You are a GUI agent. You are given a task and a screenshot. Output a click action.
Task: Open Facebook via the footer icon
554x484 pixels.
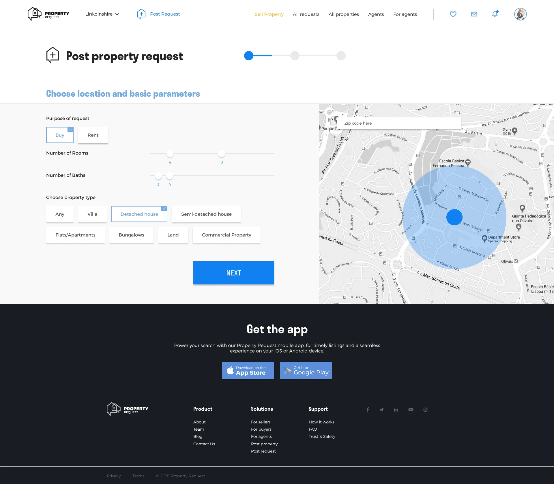coord(368,409)
